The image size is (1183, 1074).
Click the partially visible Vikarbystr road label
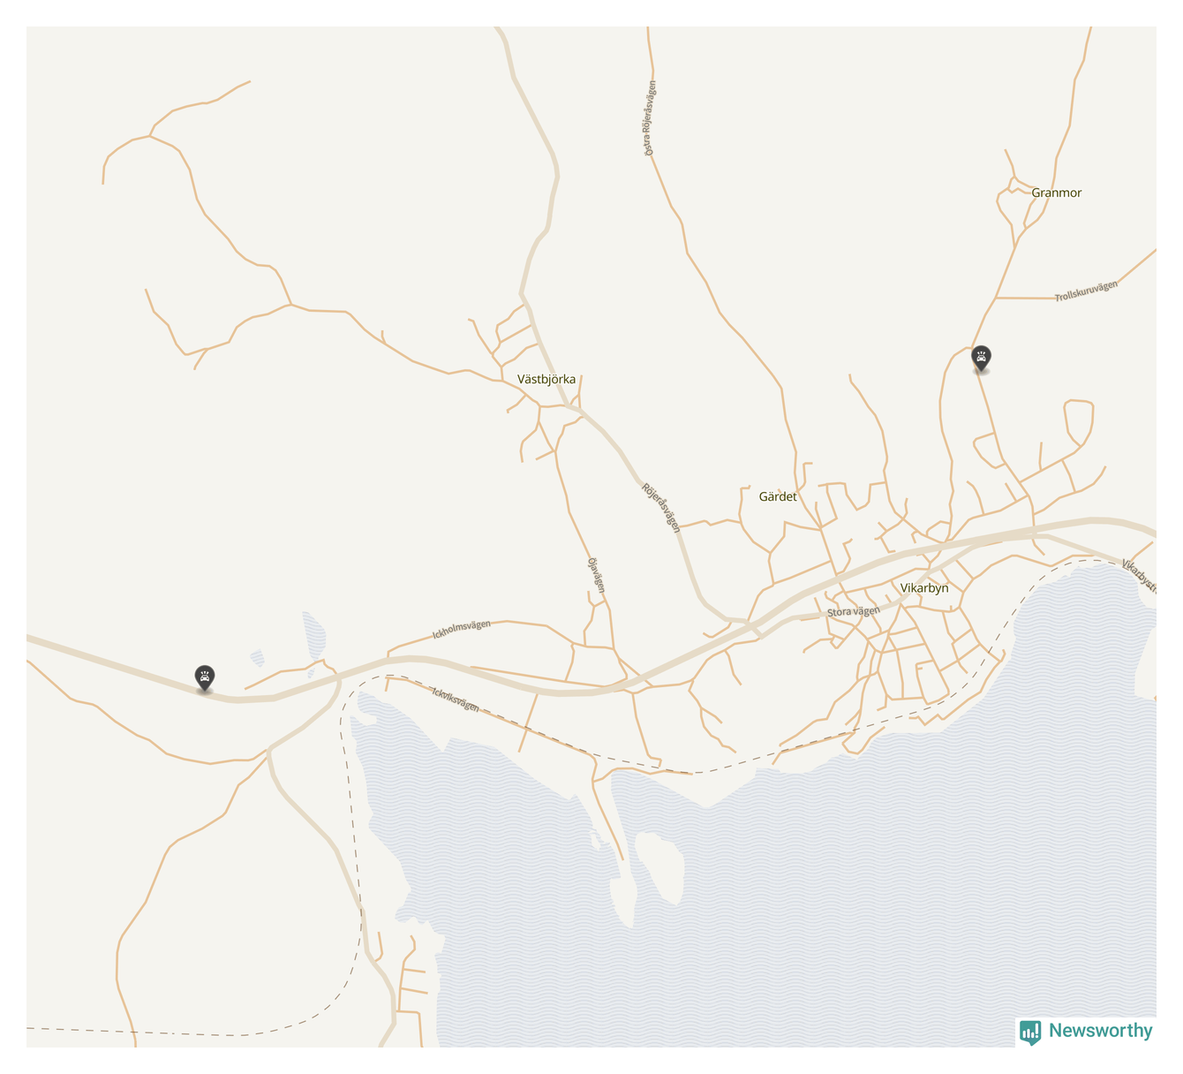(1139, 575)
